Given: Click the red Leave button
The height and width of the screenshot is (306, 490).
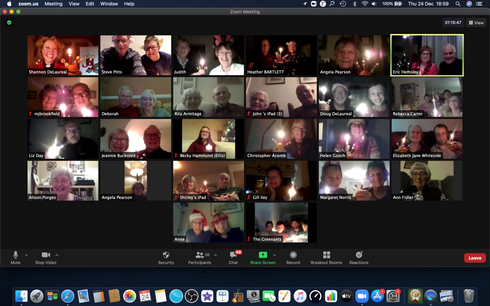Looking at the screenshot, I should (x=475, y=258).
